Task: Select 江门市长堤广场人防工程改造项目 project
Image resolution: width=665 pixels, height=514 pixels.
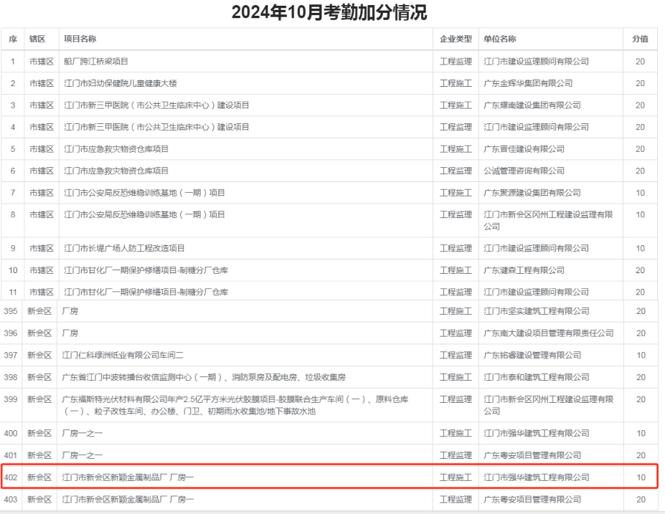Action: pos(124,248)
